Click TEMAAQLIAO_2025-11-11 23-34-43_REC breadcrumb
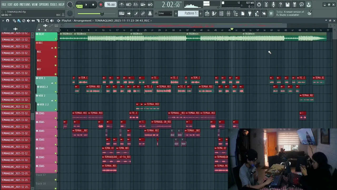Viewport: 337px width, 190px height. (122, 21)
